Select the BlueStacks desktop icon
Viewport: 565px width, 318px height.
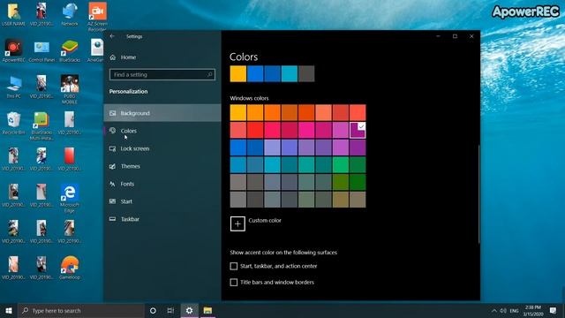point(70,50)
